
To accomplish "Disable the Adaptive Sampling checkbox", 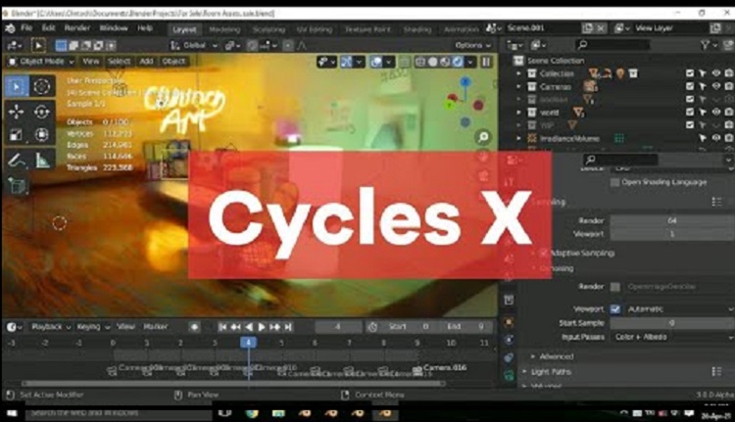I will (x=544, y=253).
